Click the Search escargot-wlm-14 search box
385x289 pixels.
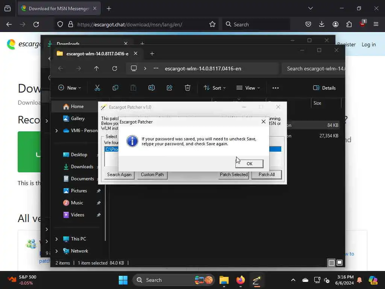pos(314,68)
